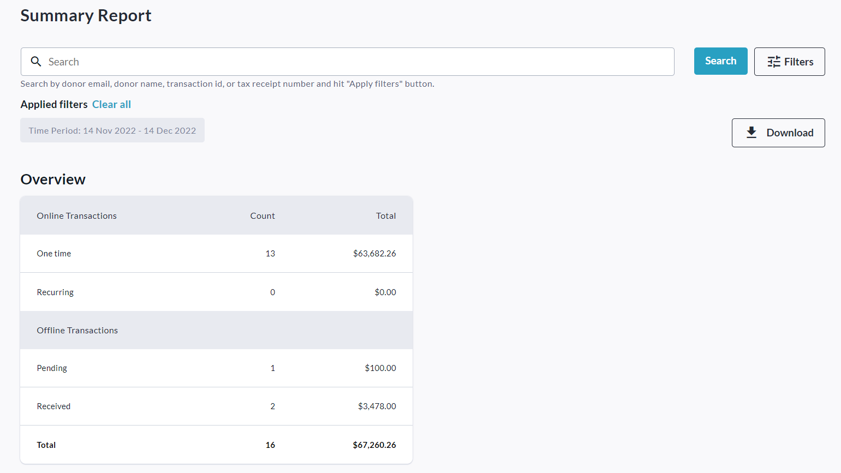Image resolution: width=841 pixels, height=473 pixels.
Task: Select the One time row label
Action: click(54, 254)
